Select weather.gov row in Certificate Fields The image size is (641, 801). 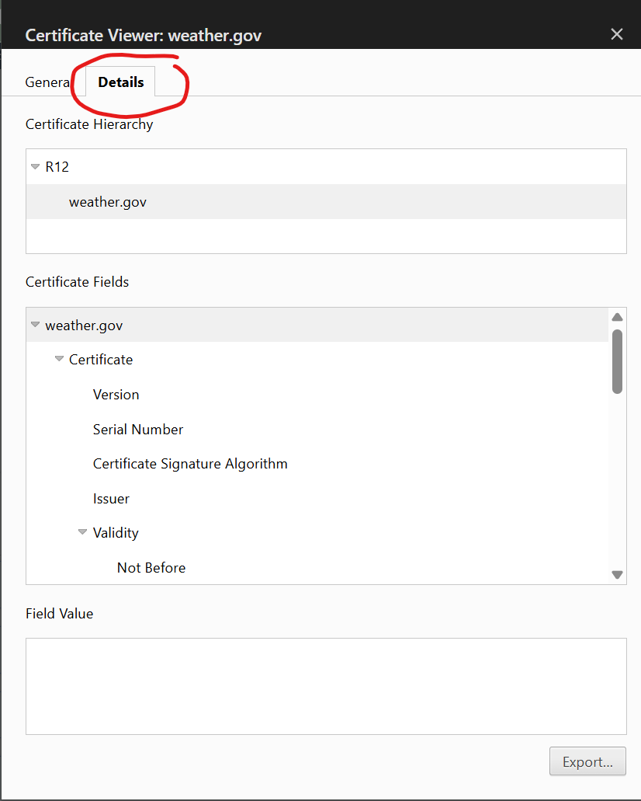click(317, 325)
